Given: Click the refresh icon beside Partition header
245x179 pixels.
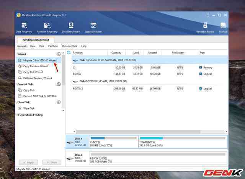Looking at the screenshot, I should click(x=69, y=53).
